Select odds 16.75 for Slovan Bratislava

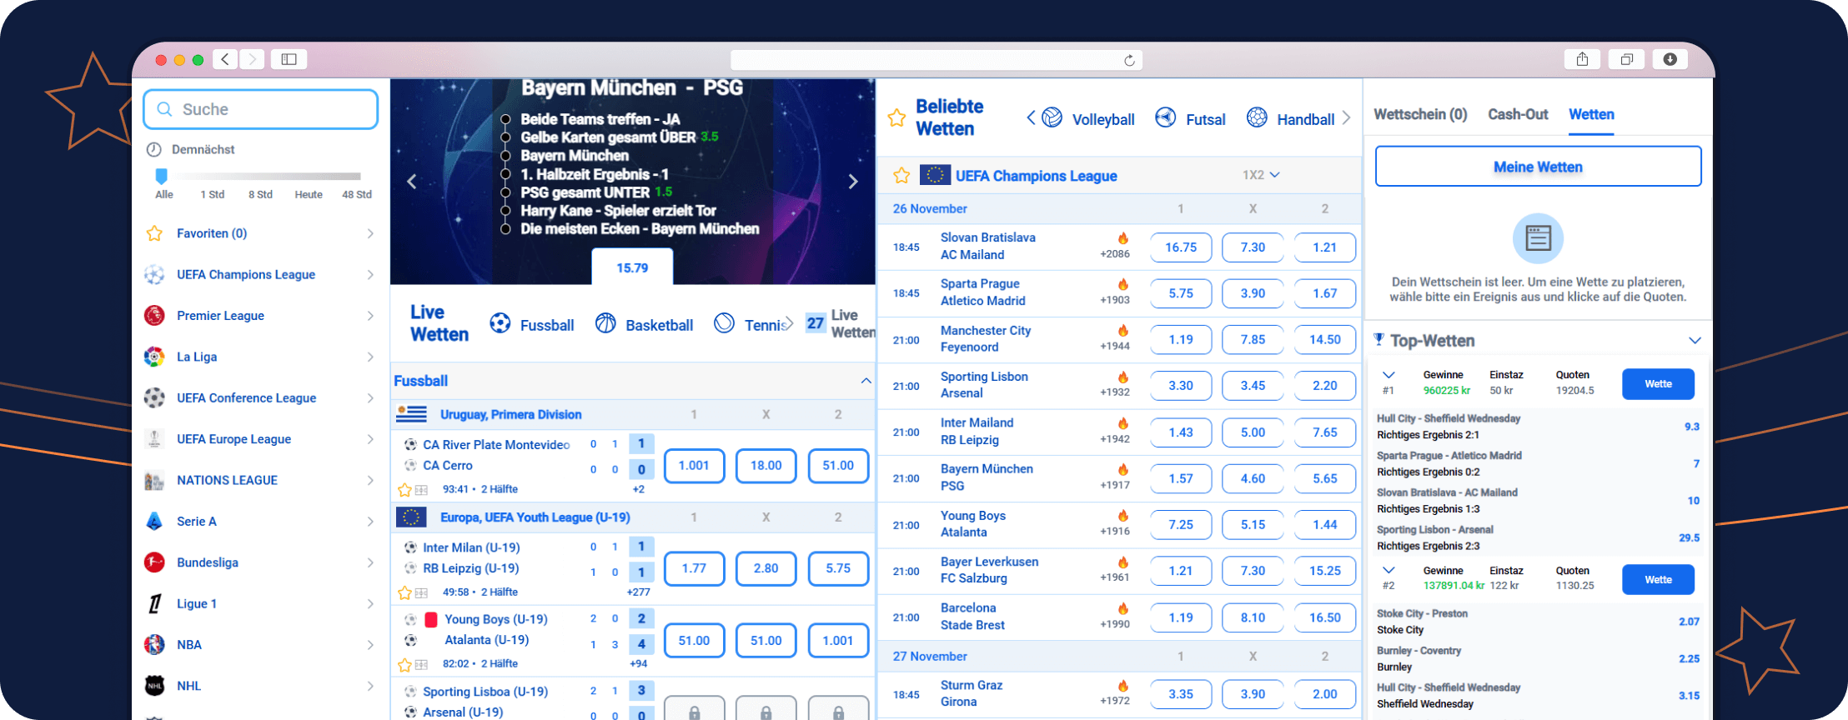[1181, 247]
